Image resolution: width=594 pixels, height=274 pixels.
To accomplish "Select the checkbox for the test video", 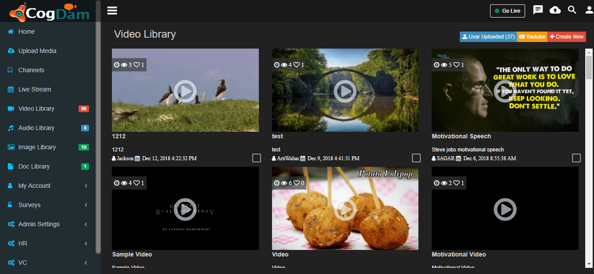I will (x=416, y=158).
